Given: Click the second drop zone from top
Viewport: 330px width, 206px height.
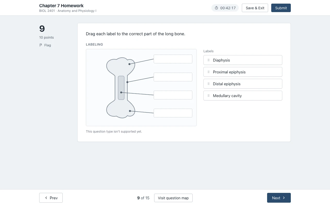Looking at the screenshot, I should tap(173, 77).
